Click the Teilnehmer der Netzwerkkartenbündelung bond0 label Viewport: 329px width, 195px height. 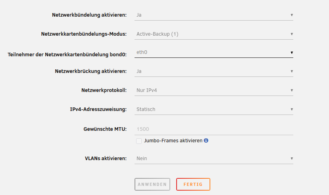(67, 55)
